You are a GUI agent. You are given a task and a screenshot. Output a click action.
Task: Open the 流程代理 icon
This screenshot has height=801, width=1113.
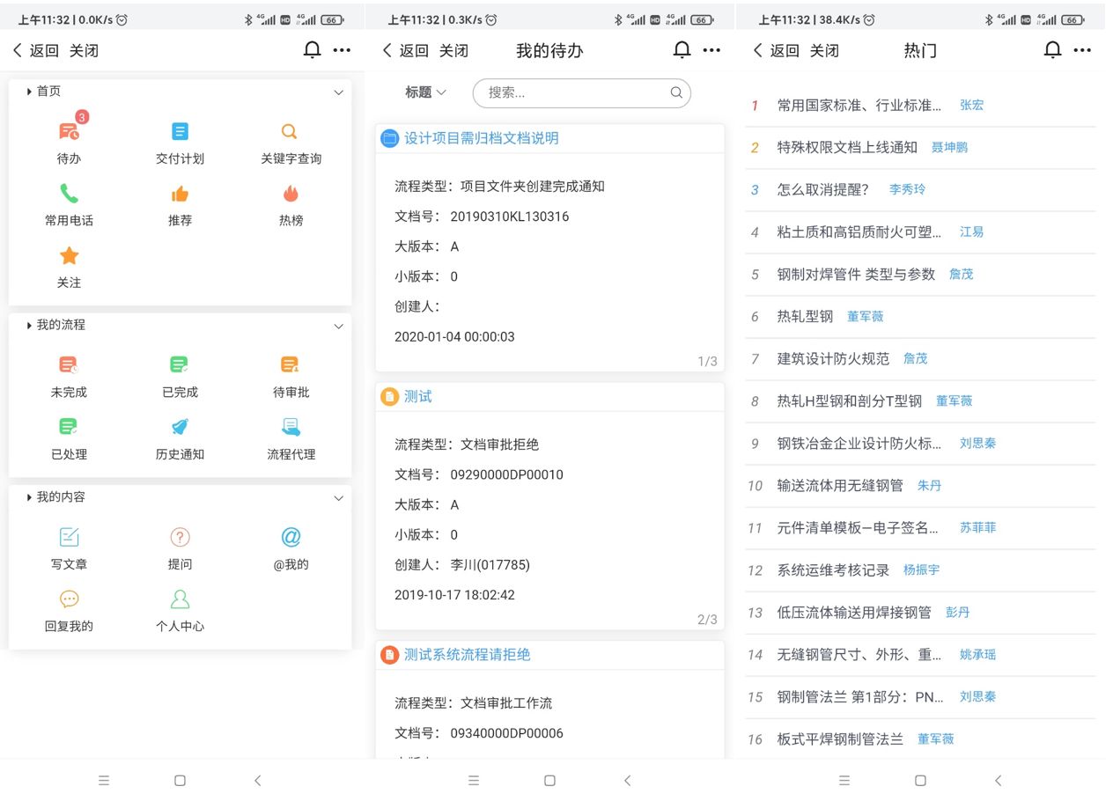click(291, 429)
